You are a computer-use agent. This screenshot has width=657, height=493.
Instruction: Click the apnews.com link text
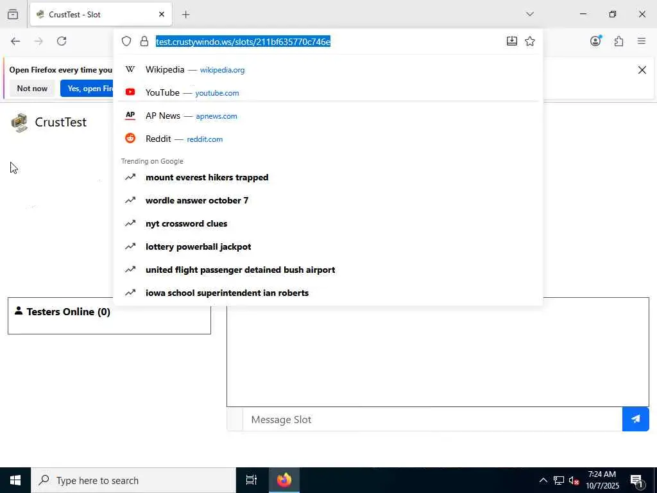[216, 116]
